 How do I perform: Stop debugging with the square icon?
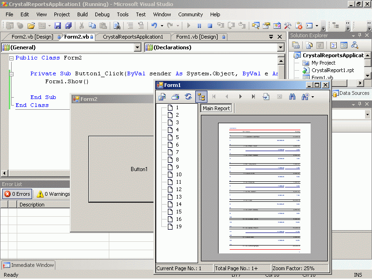(210, 26)
